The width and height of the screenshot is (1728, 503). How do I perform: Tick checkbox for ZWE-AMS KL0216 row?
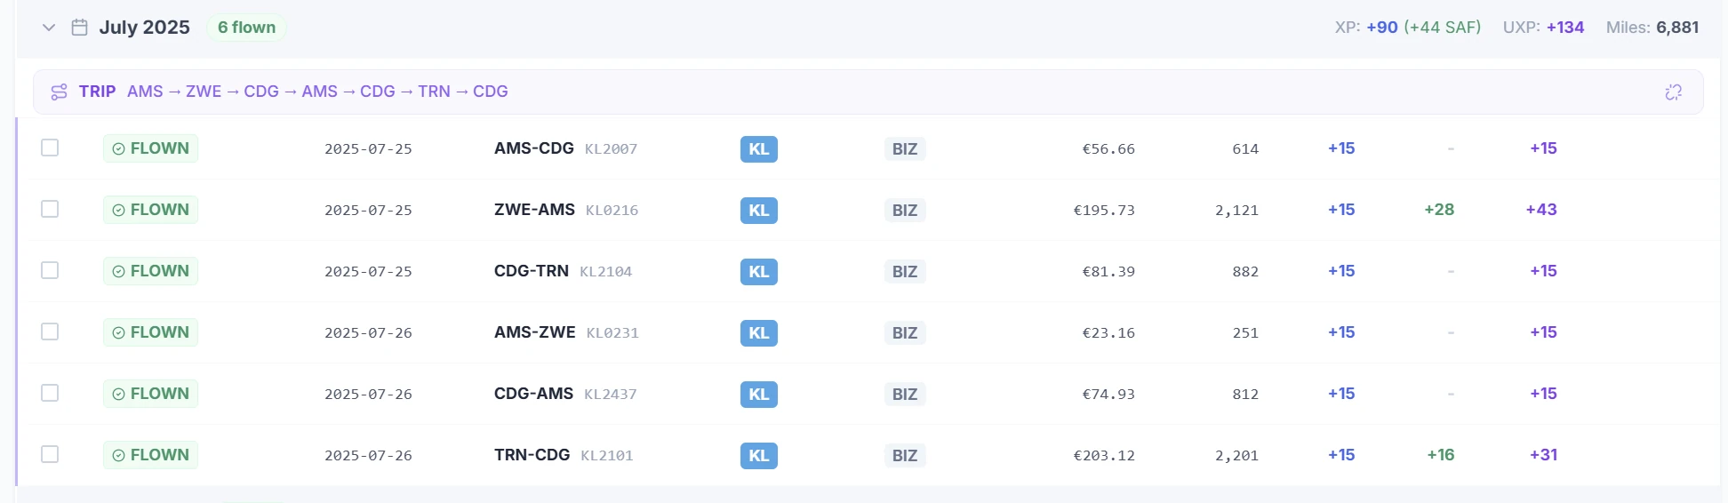point(50,209)
